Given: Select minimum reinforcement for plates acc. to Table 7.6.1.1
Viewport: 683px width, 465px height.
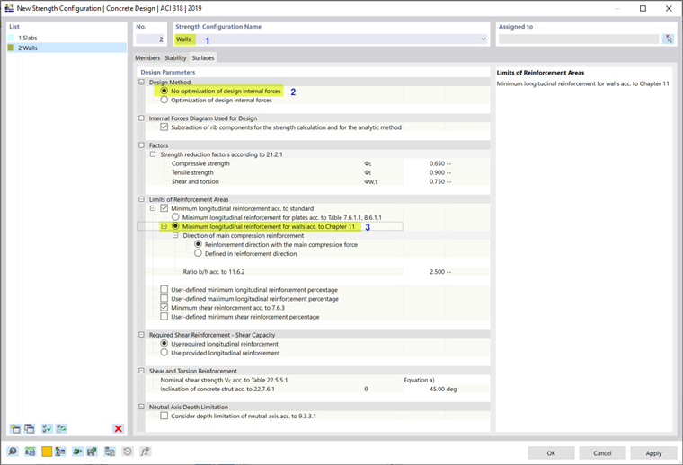Looking at the screenshot, I should (x=175, y=217).
